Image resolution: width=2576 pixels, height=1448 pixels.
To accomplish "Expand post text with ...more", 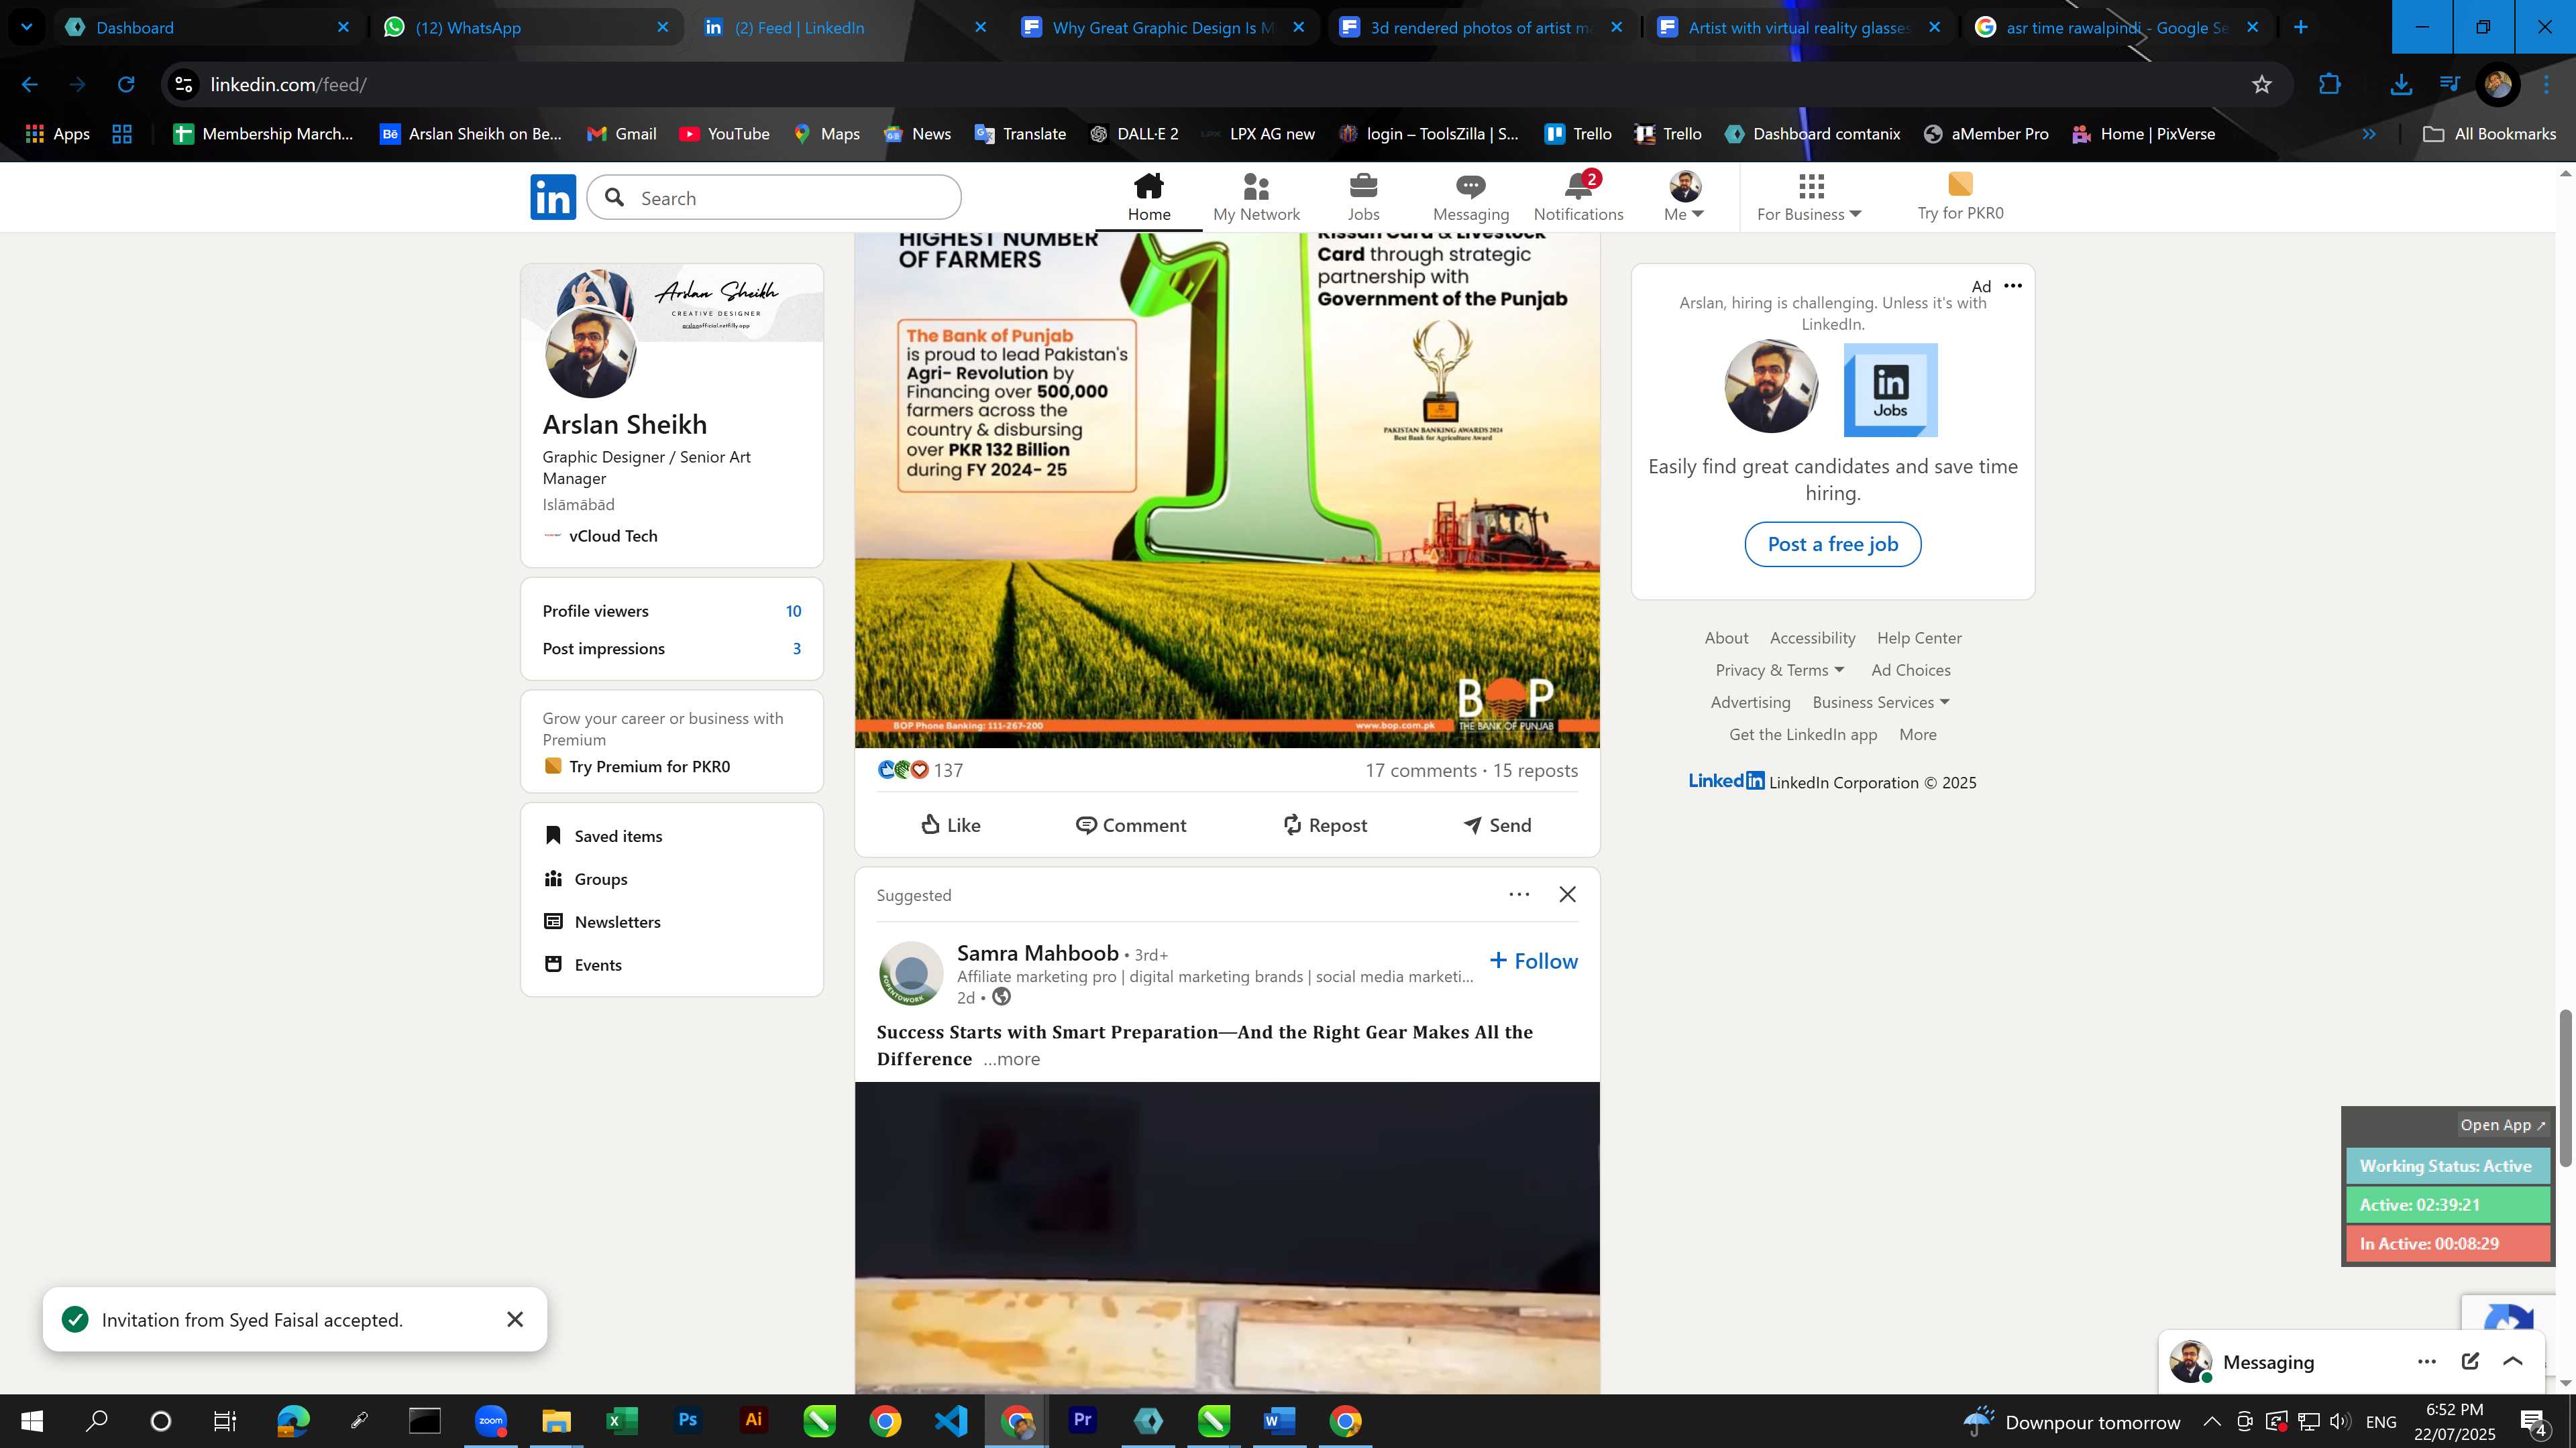I will (x=1011, y=1059).
